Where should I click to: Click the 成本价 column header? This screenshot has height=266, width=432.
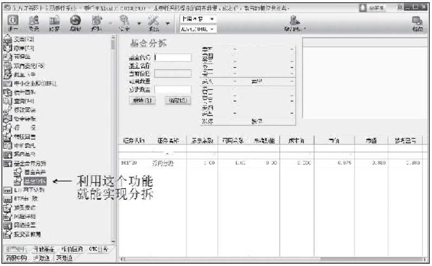click(x=297, y=141)
